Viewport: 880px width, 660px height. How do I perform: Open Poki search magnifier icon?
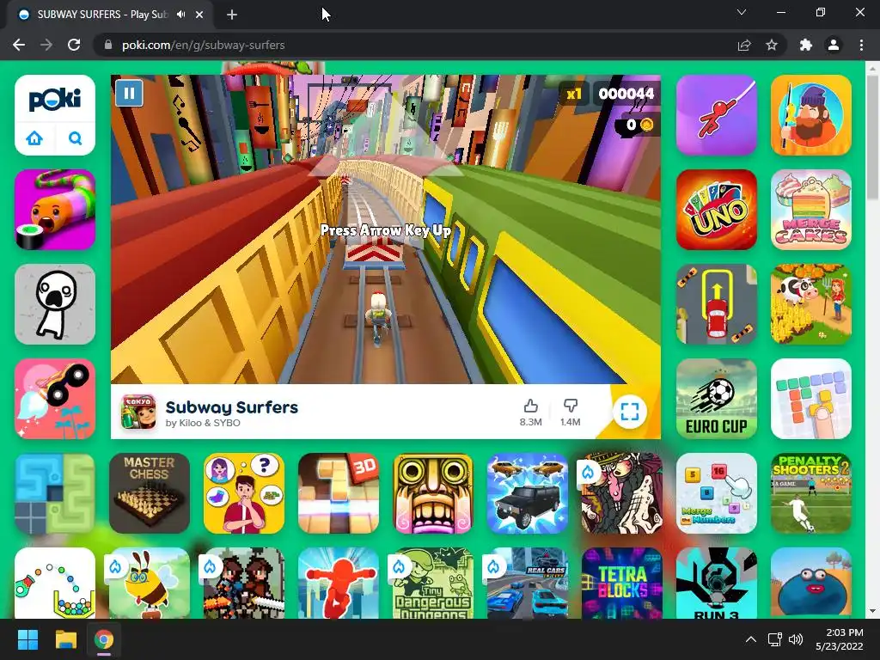76,137
